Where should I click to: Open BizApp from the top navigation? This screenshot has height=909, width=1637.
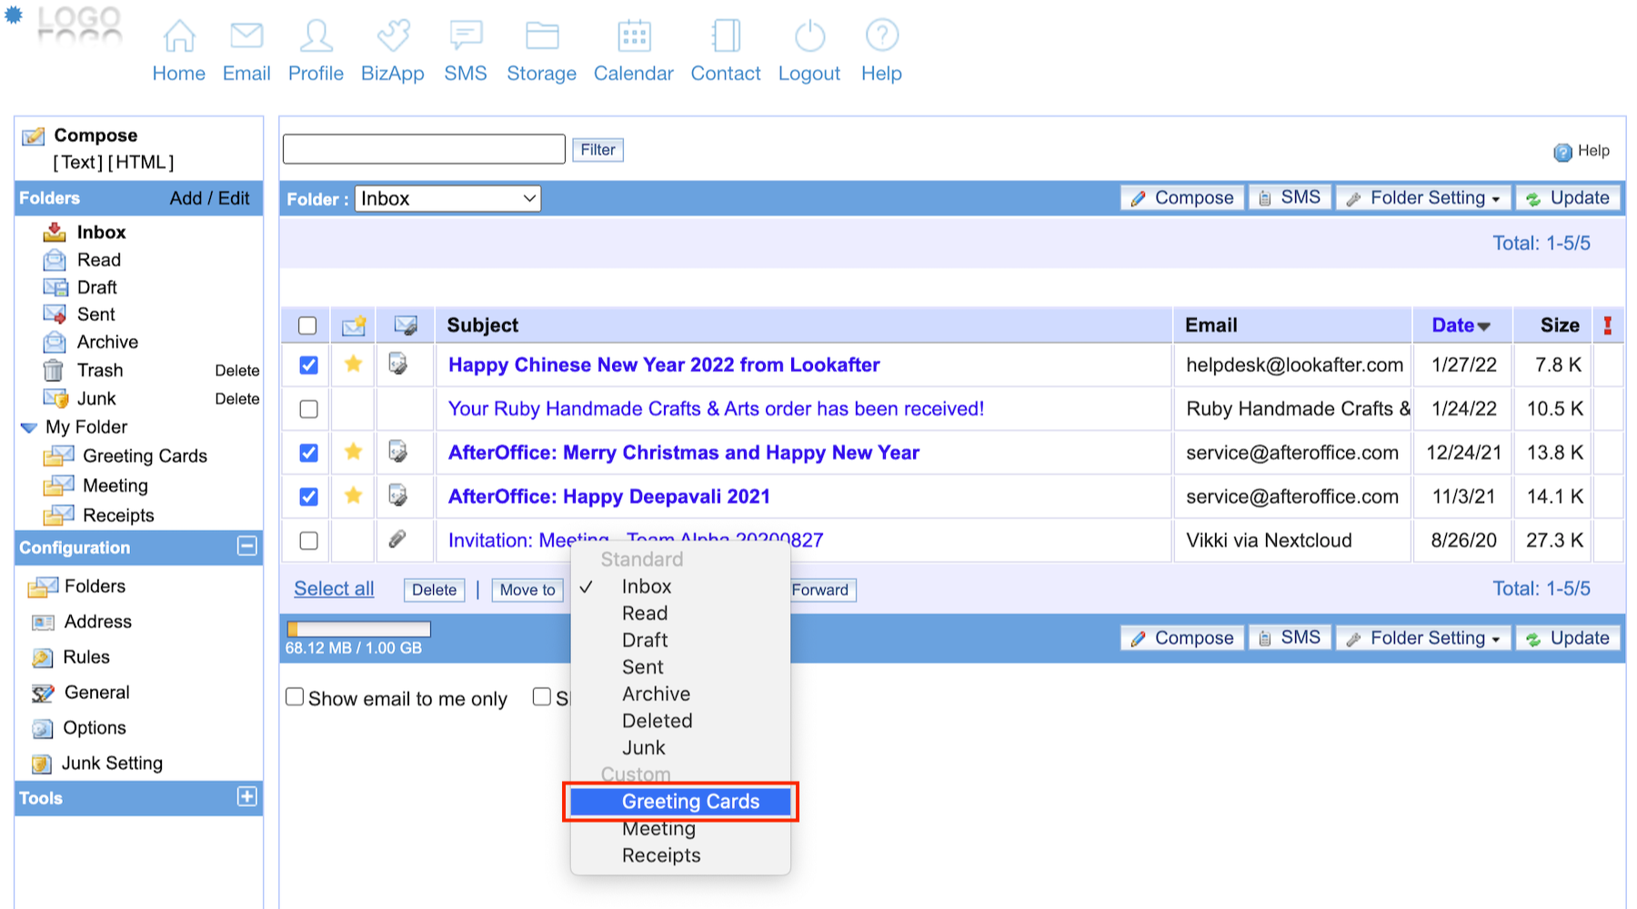click(x=393, y=37)
